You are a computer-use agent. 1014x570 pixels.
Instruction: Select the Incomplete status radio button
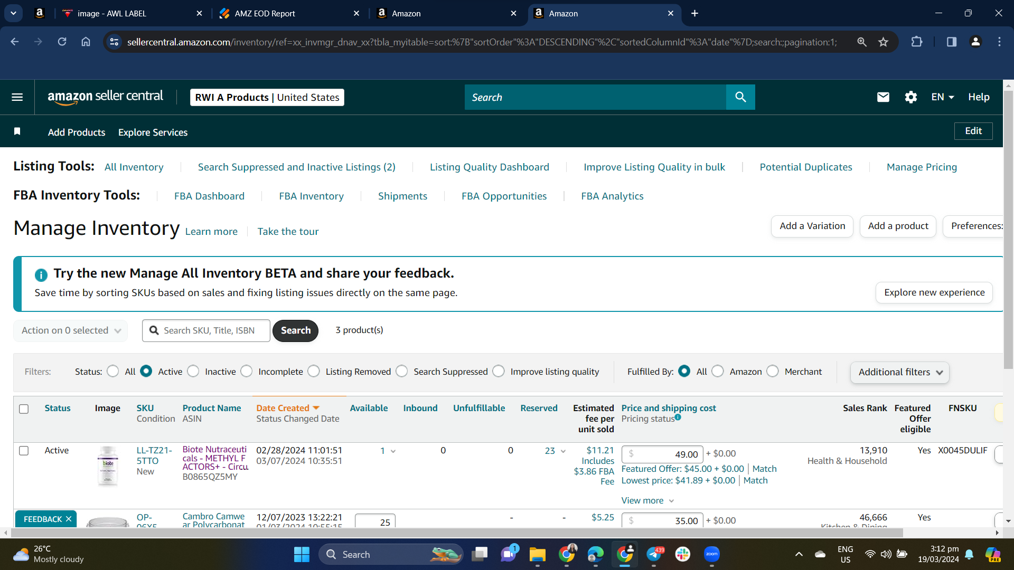click(247, 372)
